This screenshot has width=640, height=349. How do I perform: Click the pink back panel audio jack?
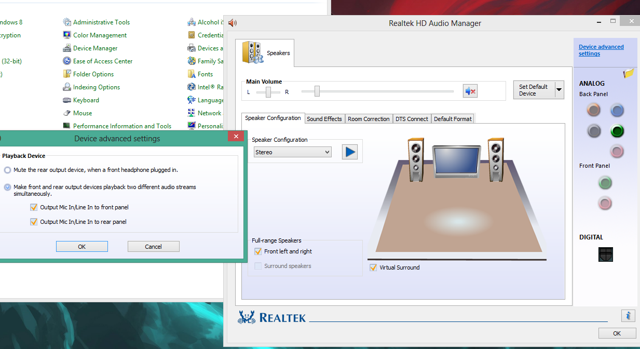[617, 152]
